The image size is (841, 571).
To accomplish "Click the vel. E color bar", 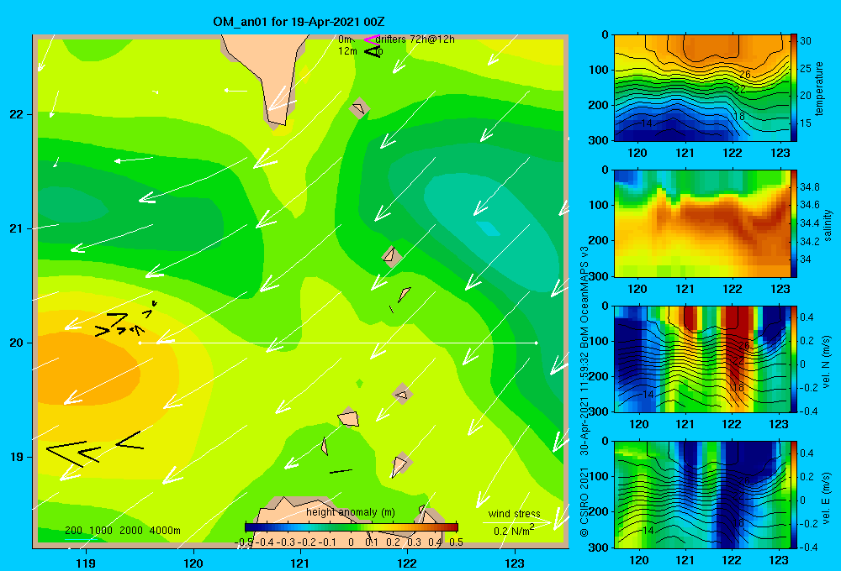I will coord(794,495).
